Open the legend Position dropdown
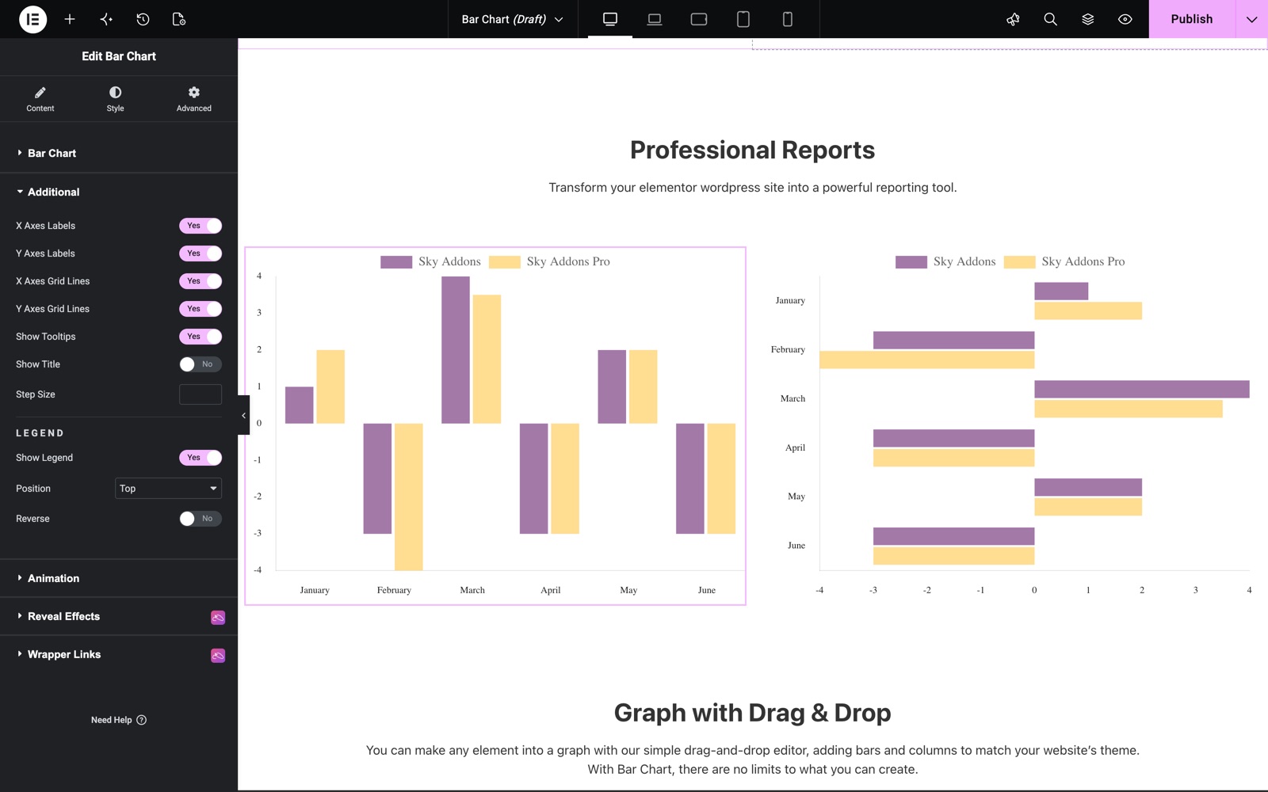This screenshot has height=792, width=1268. (168, 489)
